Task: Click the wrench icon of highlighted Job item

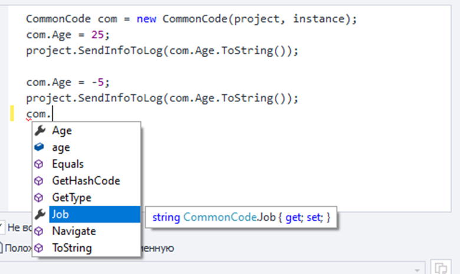Action: click(41, 214)
